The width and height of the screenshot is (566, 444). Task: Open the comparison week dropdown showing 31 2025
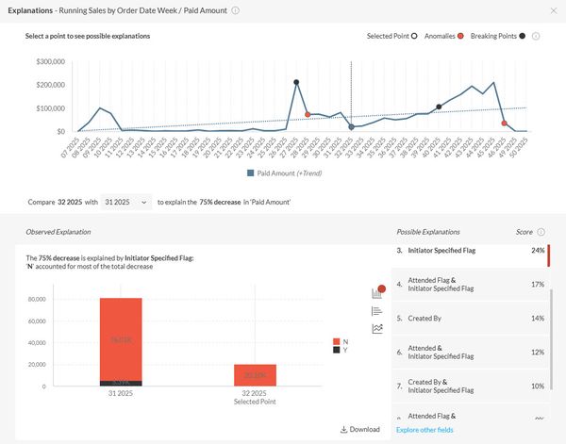[x=125, y=202]
